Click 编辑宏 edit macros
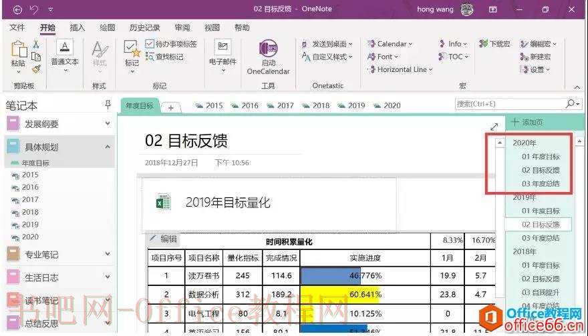The height and width of the screenshot is (336, 588). tap(538, 44)
